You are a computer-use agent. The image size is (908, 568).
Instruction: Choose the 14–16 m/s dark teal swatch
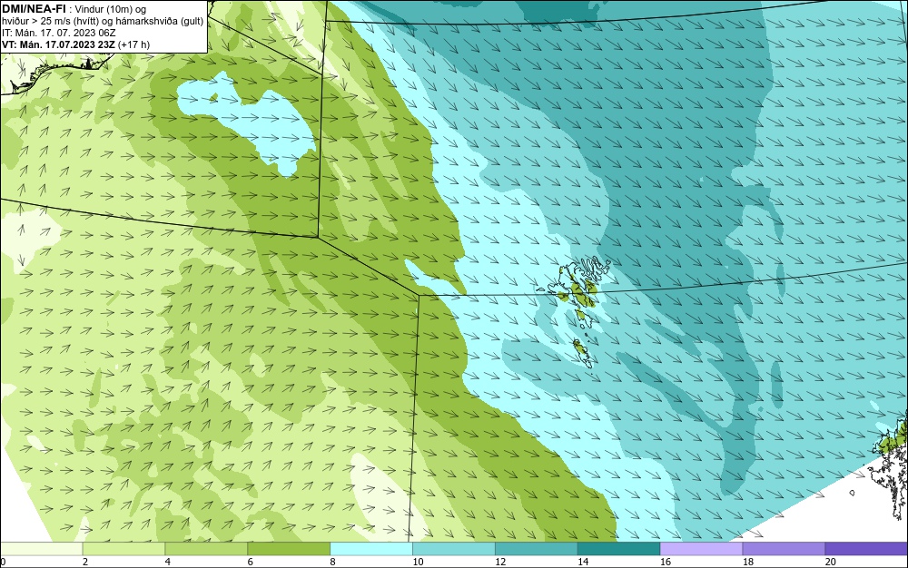619,548
